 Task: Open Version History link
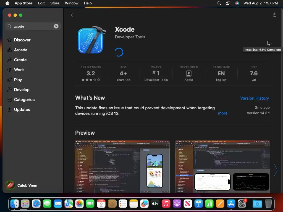click(x=255, y=98)
